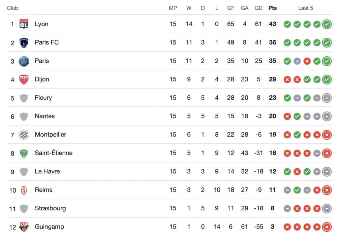The width and height of the screenshot is (337, 240).
Task: Open the Nantes team name link
Action: tap(44, 116)
